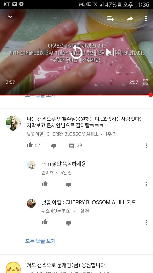The image size is (153, 273).
Task: Open the Pikachu avatar commenter profile
Action: point(13,268)
